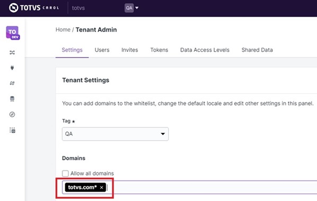Click the Domains section label
Image resolution: width=317 pixels, height=201 pixels.
pyautogui.click(x=74, y=158)
